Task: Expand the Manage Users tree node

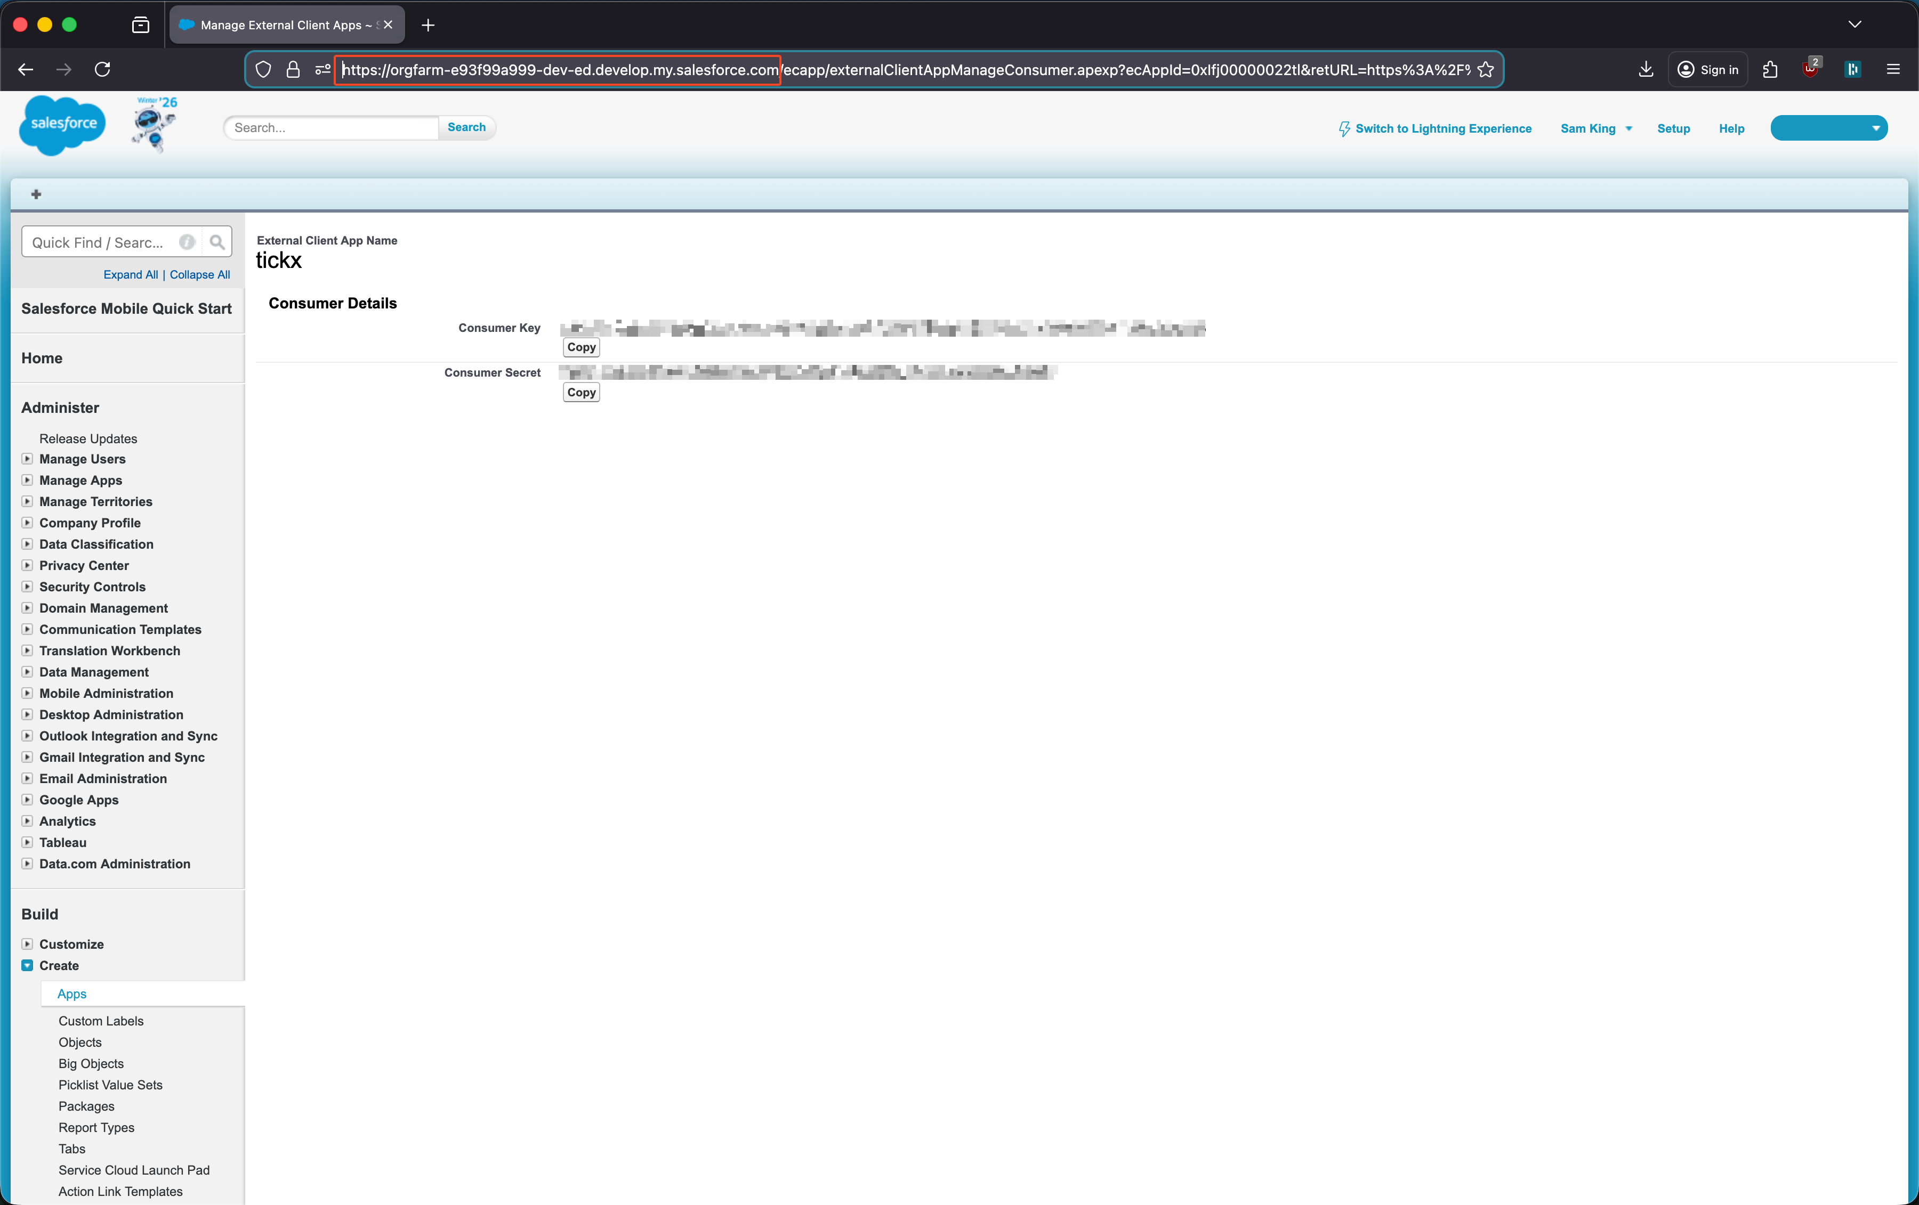Action: (x=27, y=459)
